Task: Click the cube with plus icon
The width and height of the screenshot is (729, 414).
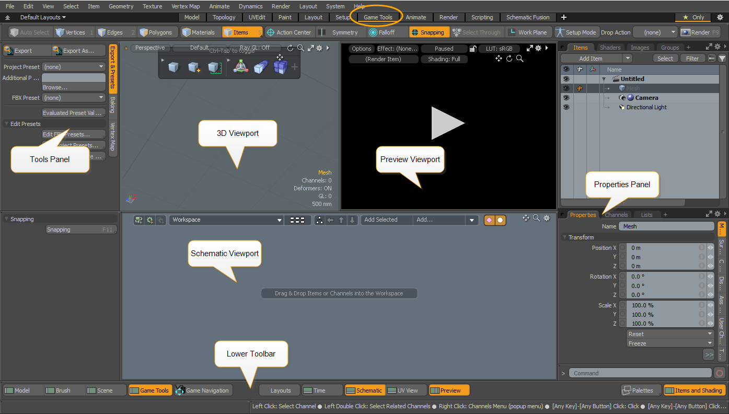Action: pyautogui.click(x=194, y=67)
